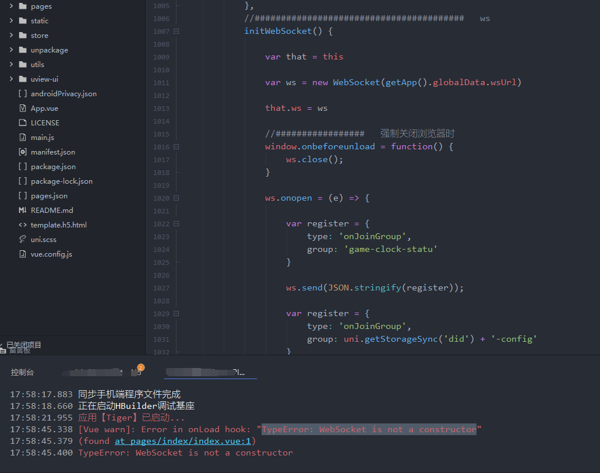Open README.md via its Markdown icon
The image size is (600, 473).
tap(24, 210)
